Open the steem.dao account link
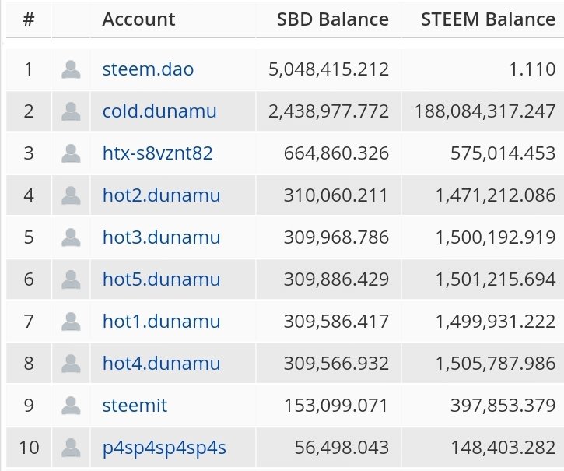This screenshot has height=471, width=564. tap(148, 69)
